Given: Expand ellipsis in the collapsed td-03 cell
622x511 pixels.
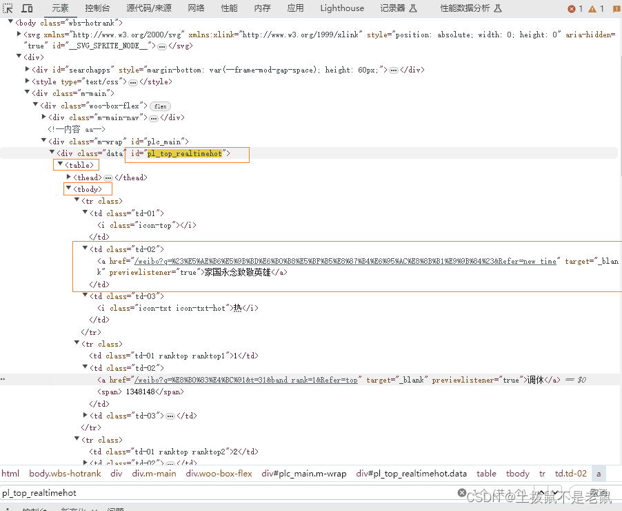Looking at the screenshot, I should pyautogui.click(x=170, y=416).
